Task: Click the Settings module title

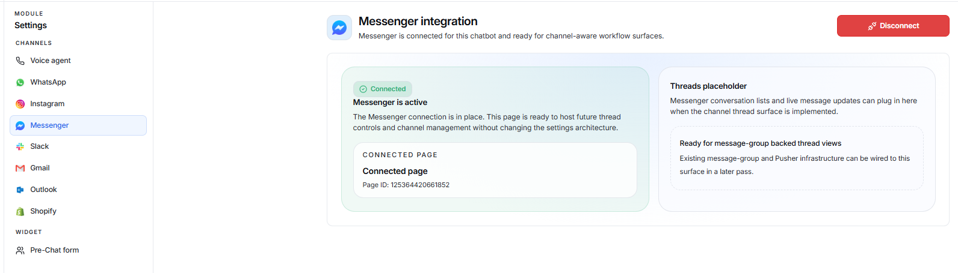Action: (31, 25)
